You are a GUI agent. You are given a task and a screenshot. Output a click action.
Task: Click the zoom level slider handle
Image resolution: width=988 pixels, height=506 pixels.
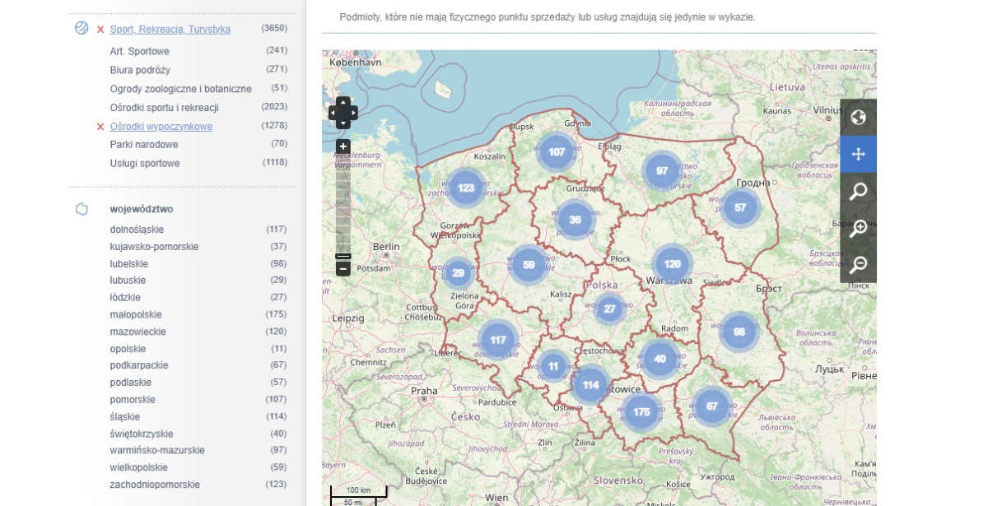coord(343,256)
